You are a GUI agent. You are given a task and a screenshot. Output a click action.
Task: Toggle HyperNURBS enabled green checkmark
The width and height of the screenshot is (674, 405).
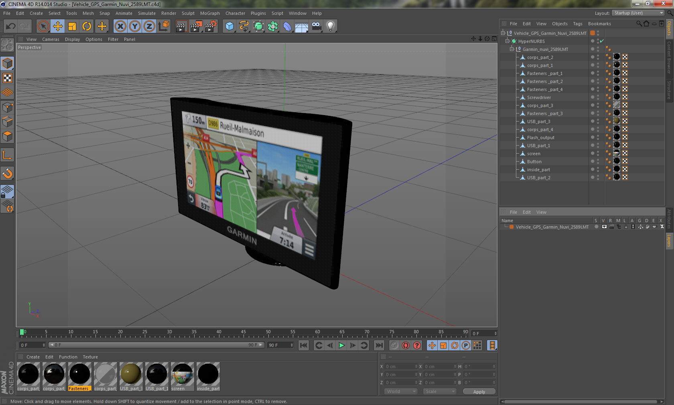[602, 41]
